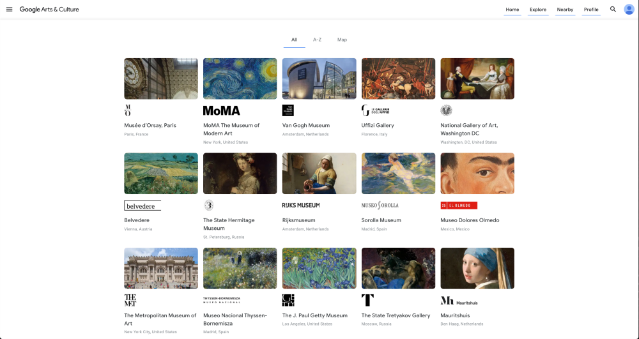Click the 'Den Haag, Netherlands' location text
Viewport: 639px width, 339px height.
462,324
